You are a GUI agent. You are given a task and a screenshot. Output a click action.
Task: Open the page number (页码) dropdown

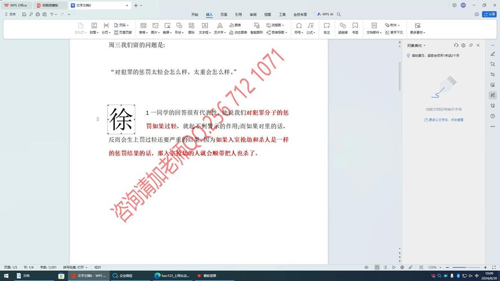point(121,25)
